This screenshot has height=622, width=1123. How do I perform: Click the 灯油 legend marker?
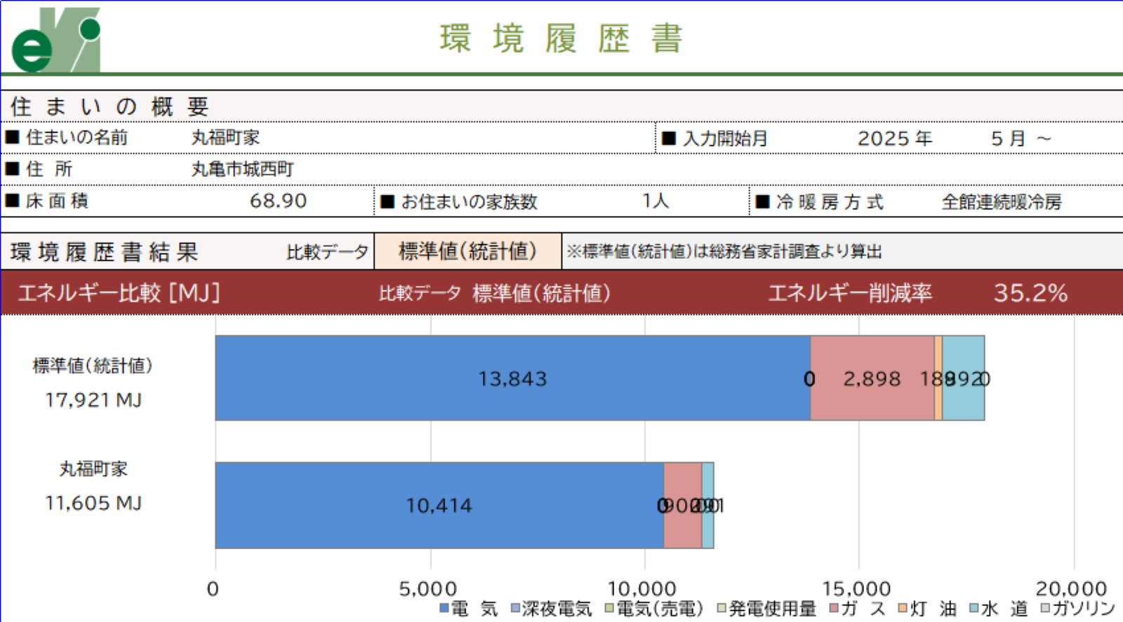(903, 608)
